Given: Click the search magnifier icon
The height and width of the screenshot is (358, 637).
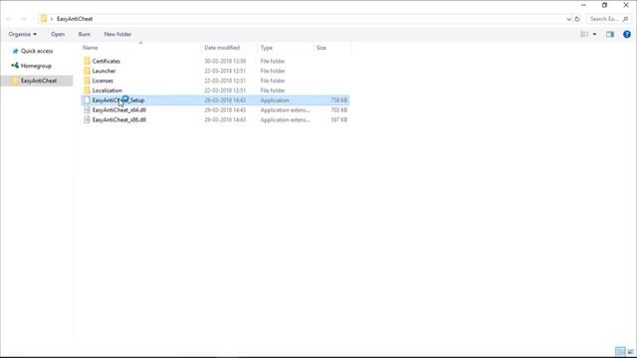Looking at the screenshot, I should [626, 19].
